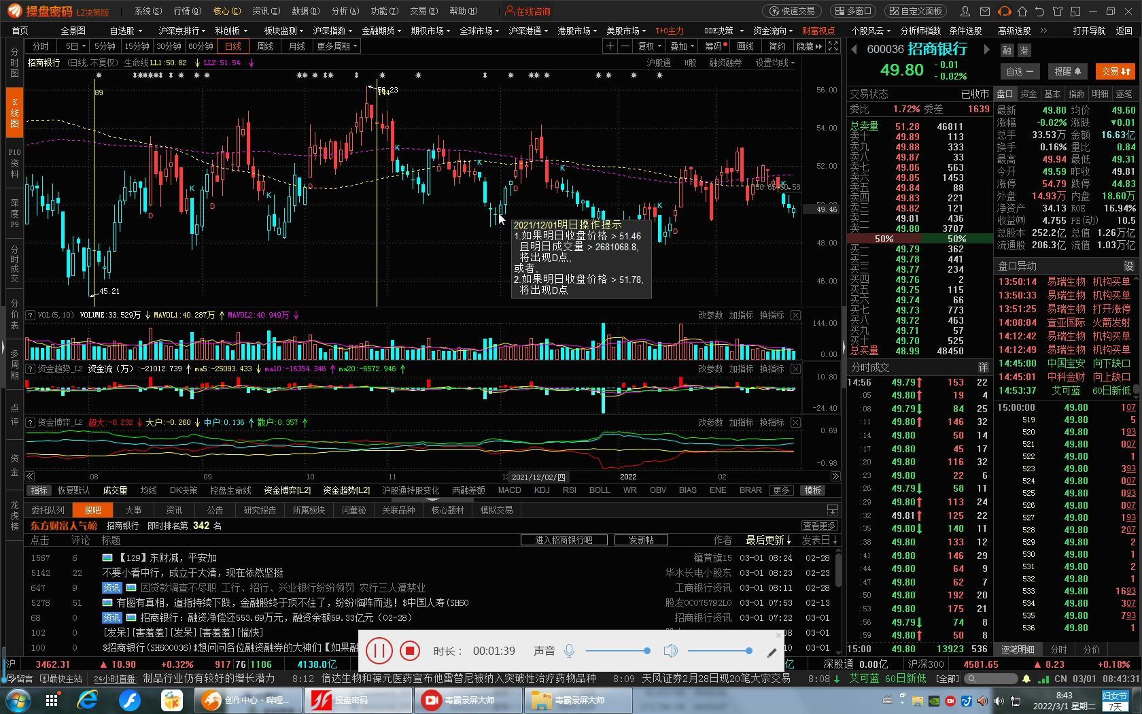This screenshot has width=1142, height=714.
Task: Mute the speaker icon in recorder bar
Action: pyautogui.click(x=670, y=651)
